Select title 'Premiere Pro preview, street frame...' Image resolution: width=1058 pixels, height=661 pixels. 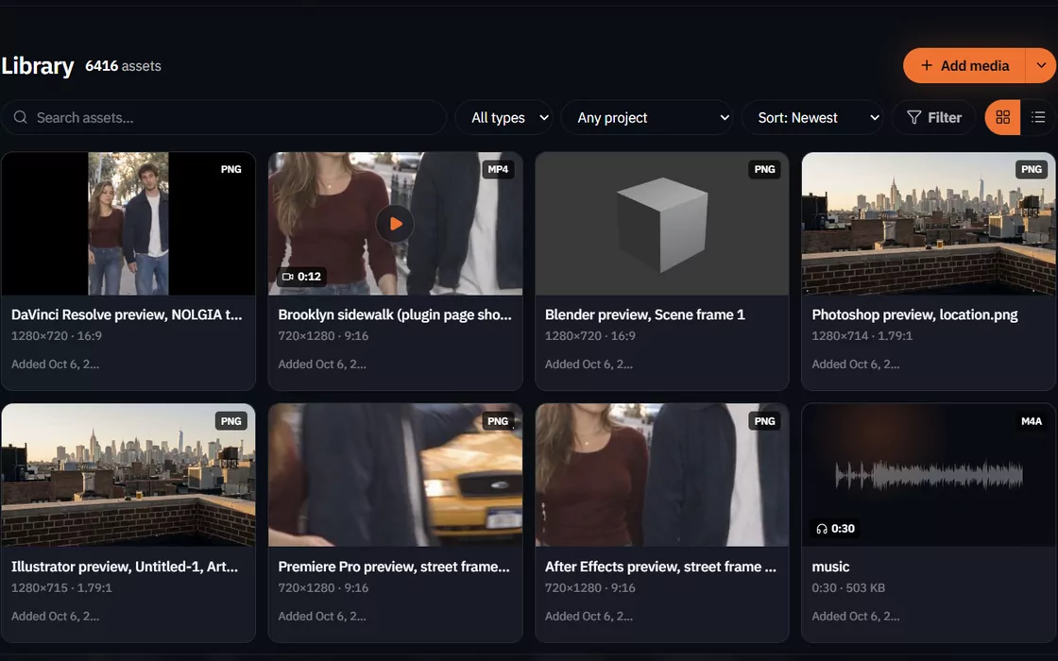tap(394, 567)
